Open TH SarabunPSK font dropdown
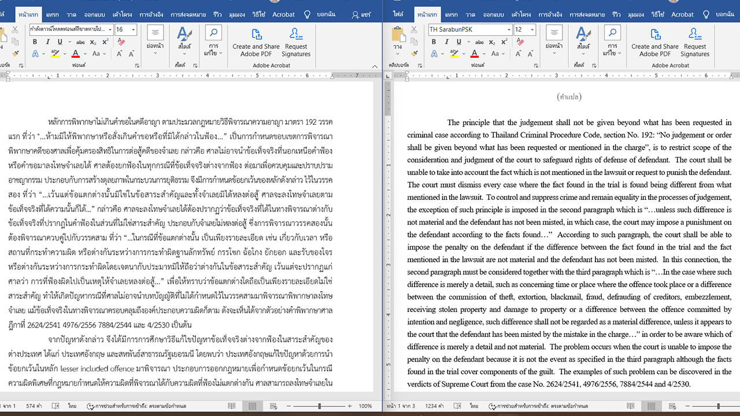This screenshot has height=416, width=740. [509, 29]
